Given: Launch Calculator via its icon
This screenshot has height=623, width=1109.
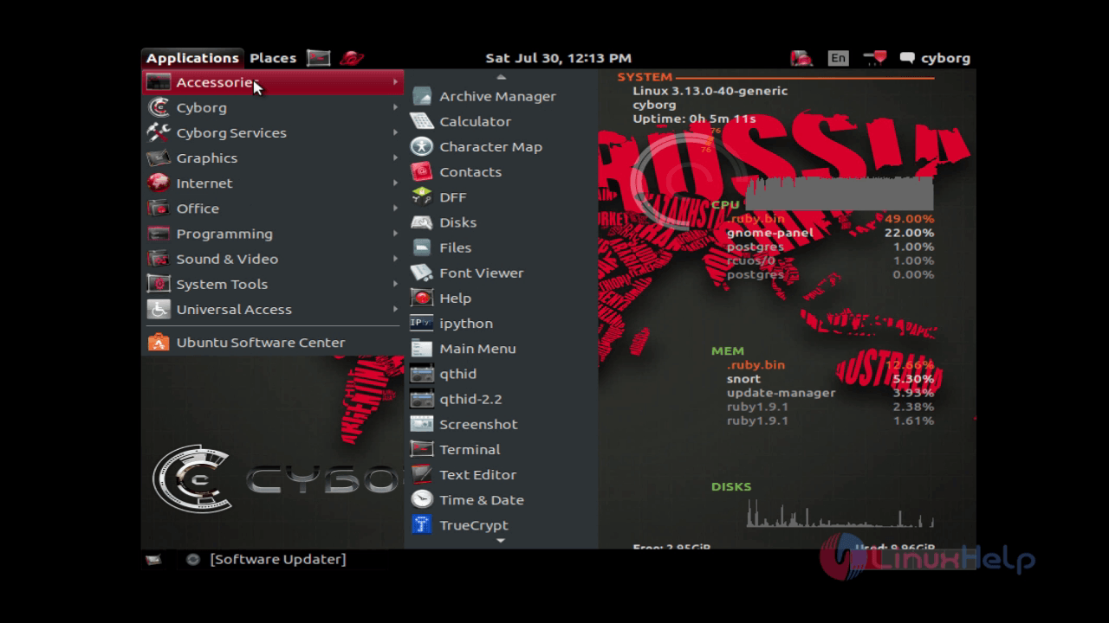Looking at the screenshot, I should point(421,121).
